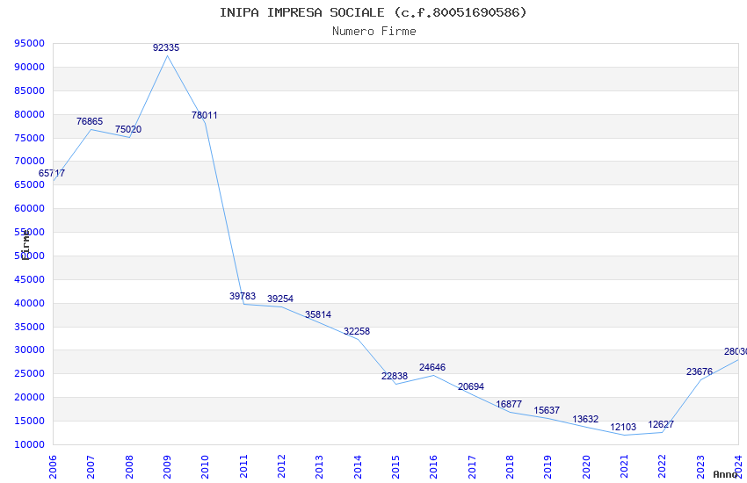Click the y-axis value 85000
Viewport: 747px width, 483px height.
(30, 90)
